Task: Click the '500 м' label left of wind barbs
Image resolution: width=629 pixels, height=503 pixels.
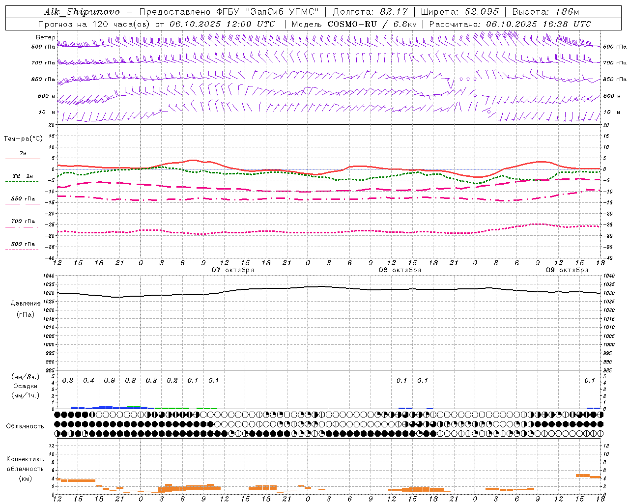Action: (x=47, y=96)
